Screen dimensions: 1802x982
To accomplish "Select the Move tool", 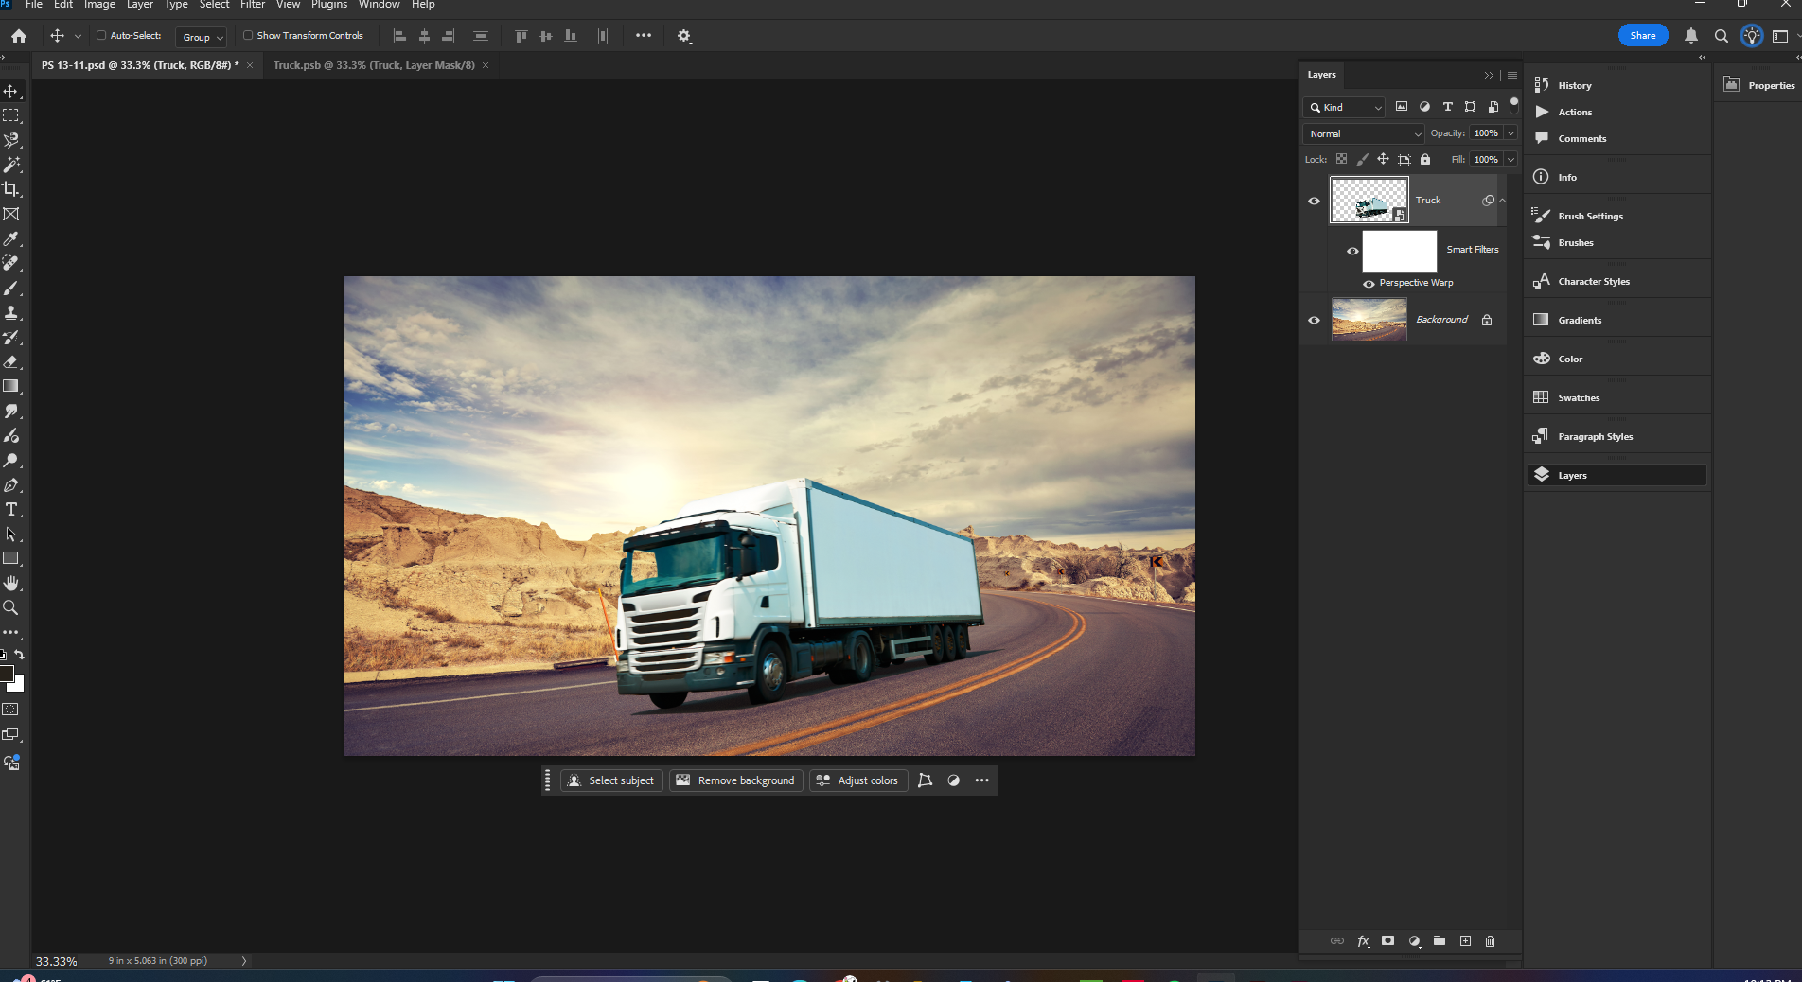I will [x=11, y=91].
